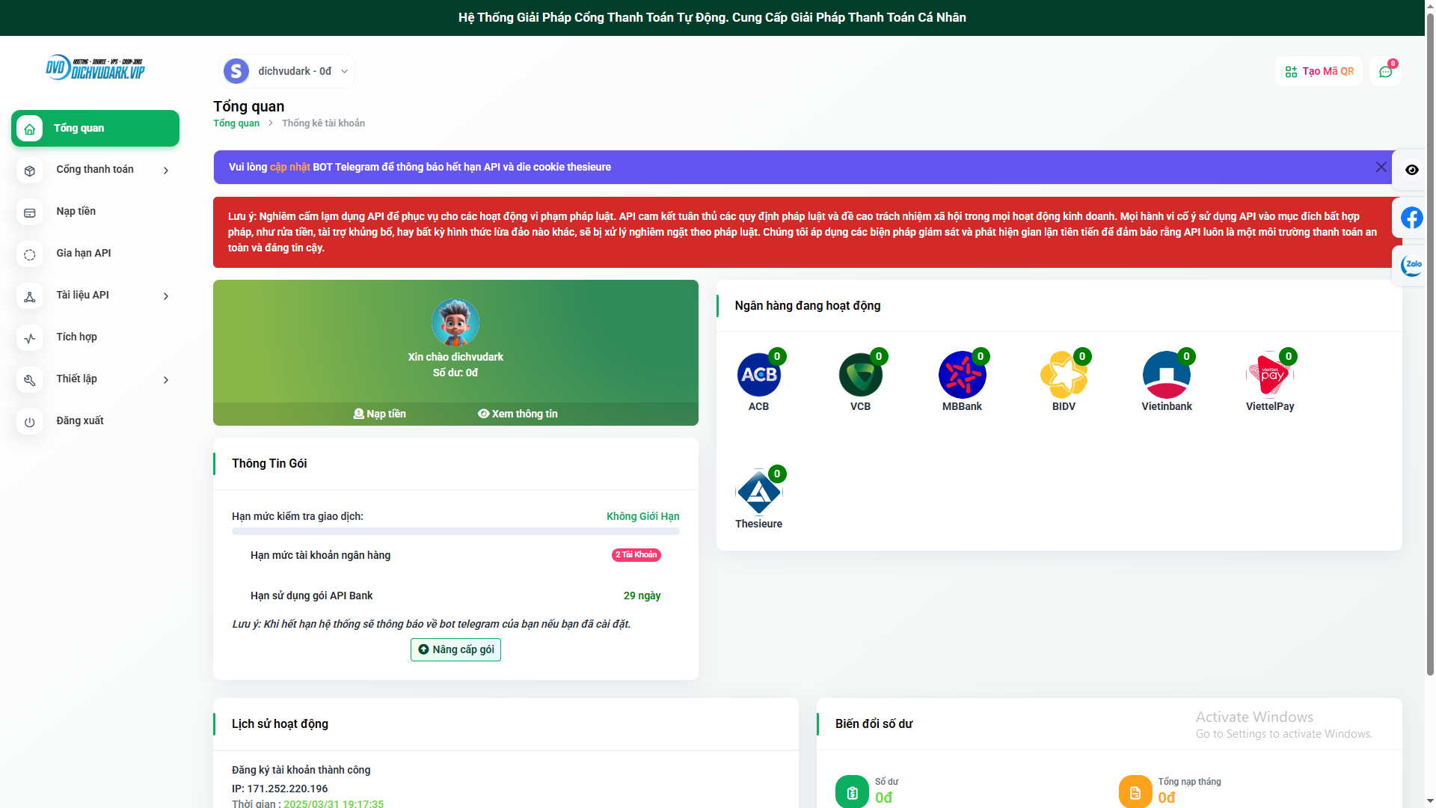Screen dimensions: 1436x808
Task: Toggle the eye visibility icon on right edge
Action: [1411, 170]
